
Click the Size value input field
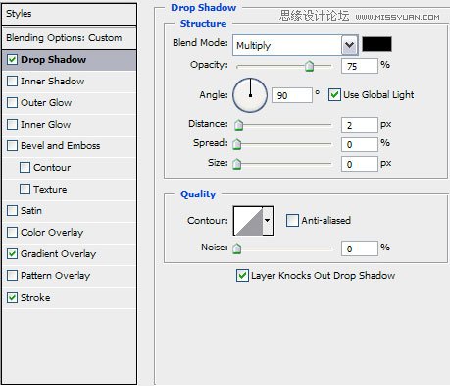[360, 164]
